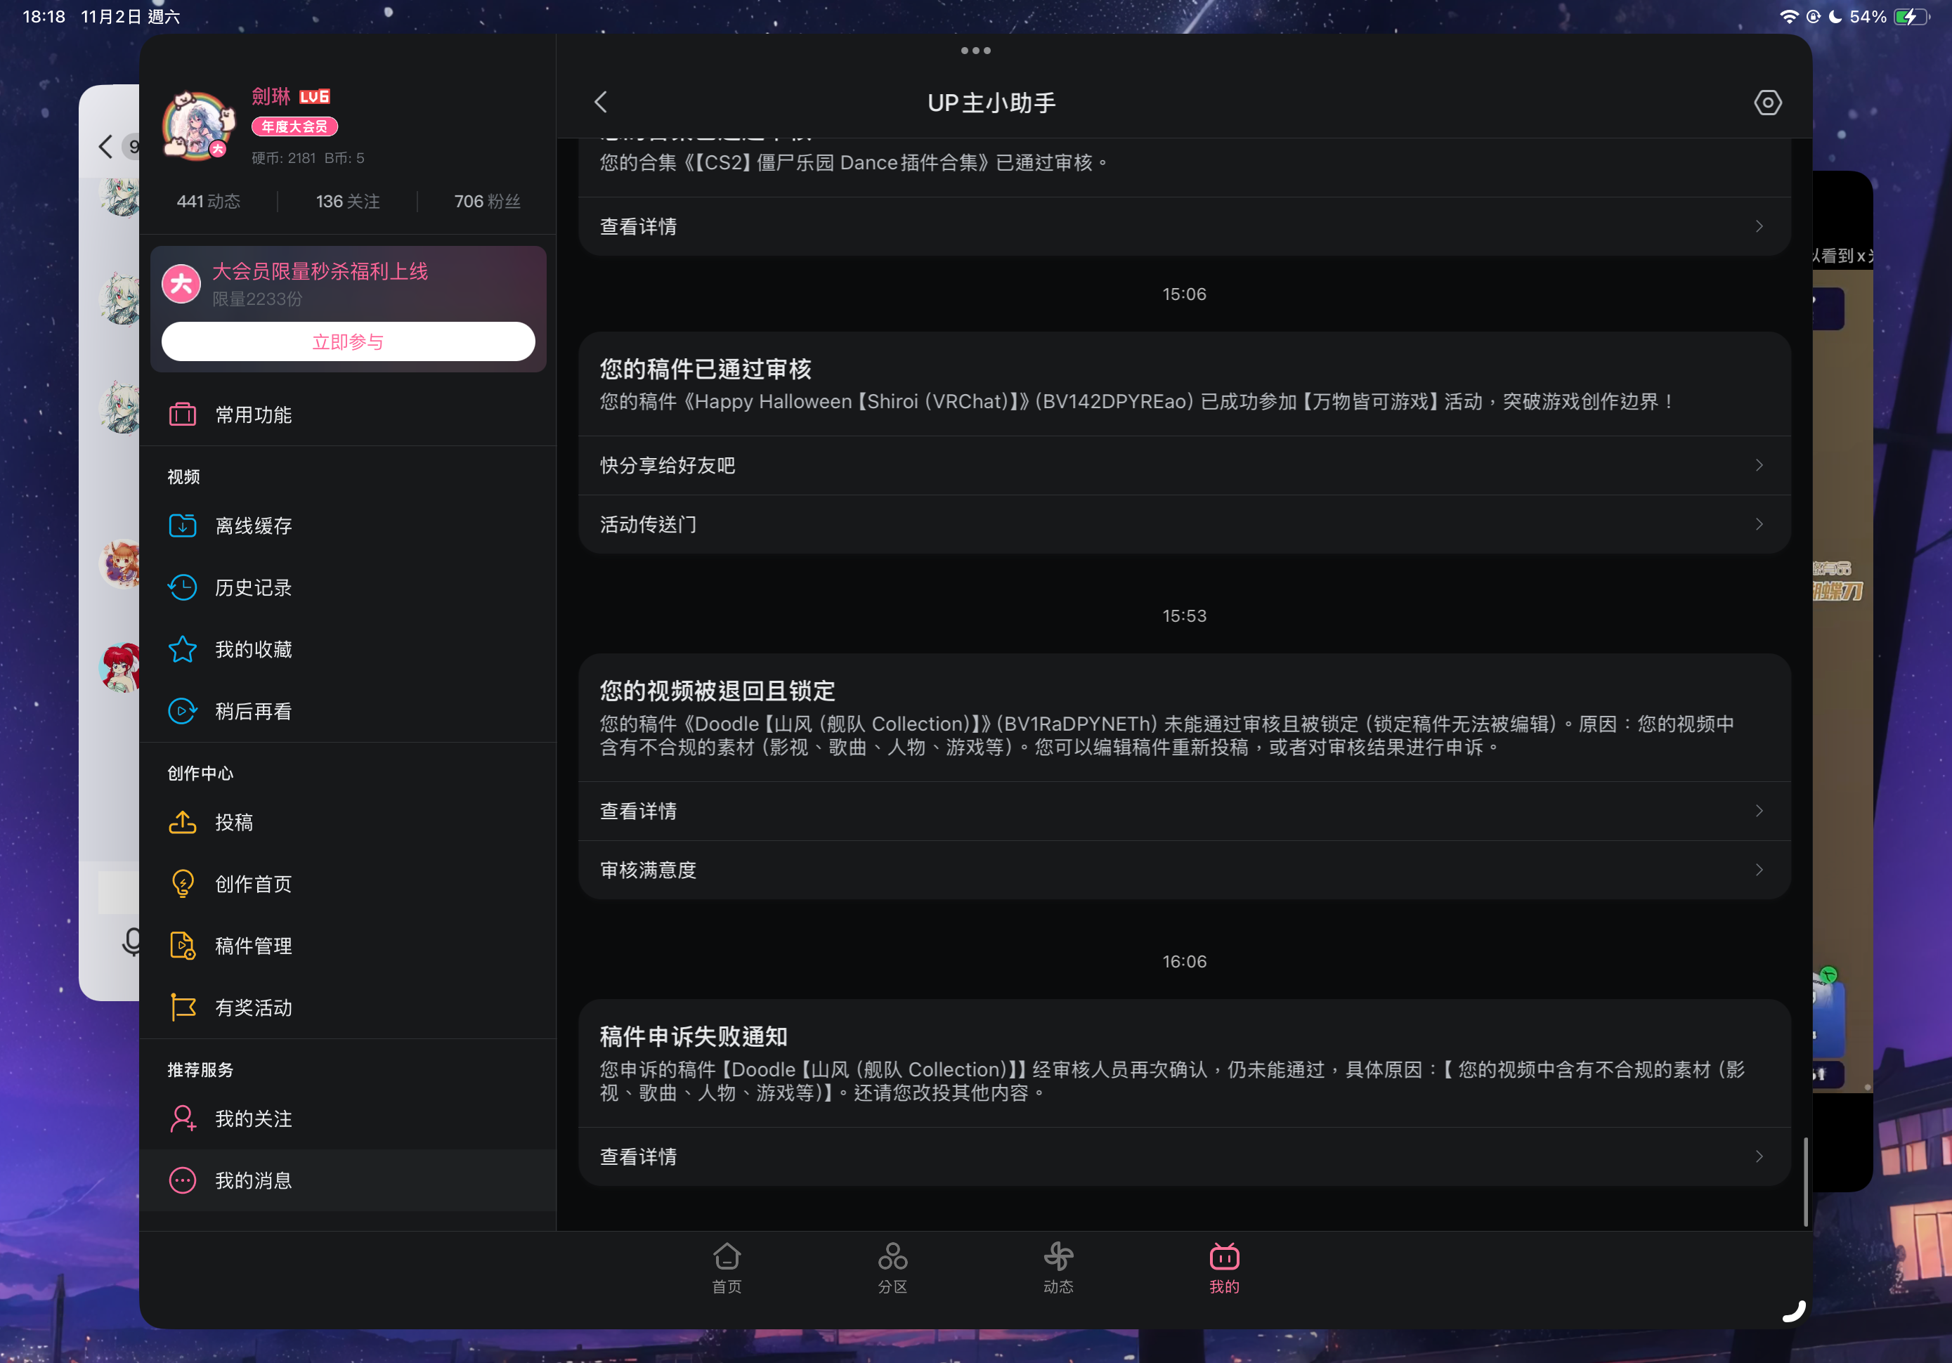Tap 硬币: 2181 coin count
This screenshot has width=1952, height=1363.
click(283, 158)
